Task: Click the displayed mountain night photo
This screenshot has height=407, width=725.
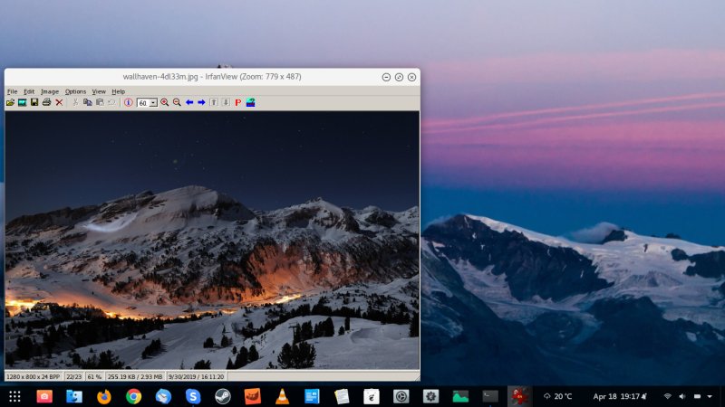Action: point(212,240)
